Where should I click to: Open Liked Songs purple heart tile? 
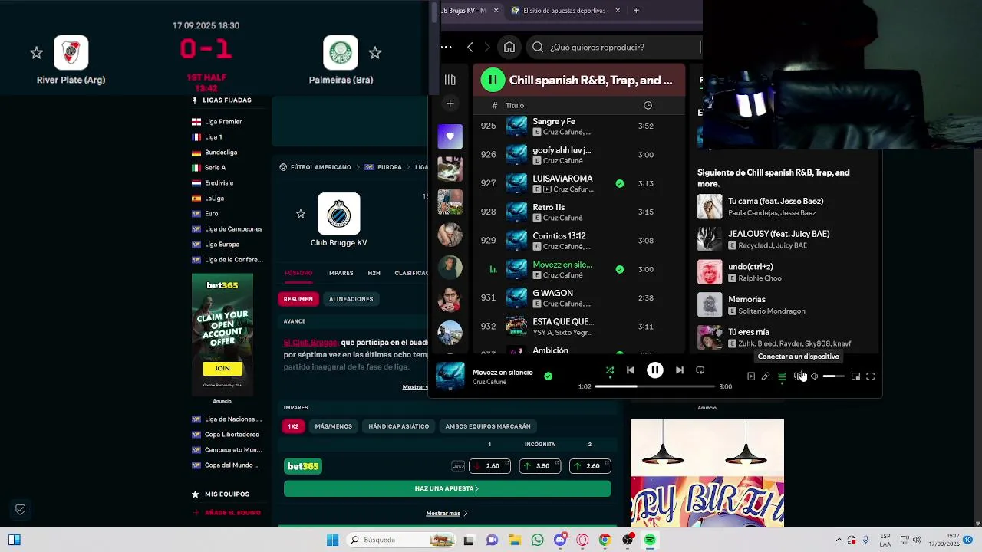(x=450, y=136)
